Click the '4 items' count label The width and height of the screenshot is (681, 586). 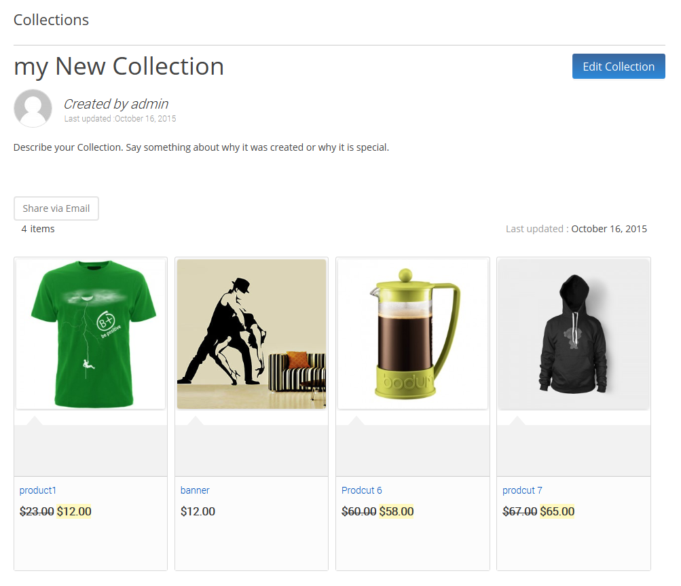pos(38,229)
